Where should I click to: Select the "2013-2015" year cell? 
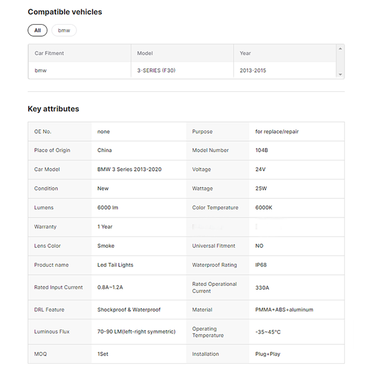(253, 71)
